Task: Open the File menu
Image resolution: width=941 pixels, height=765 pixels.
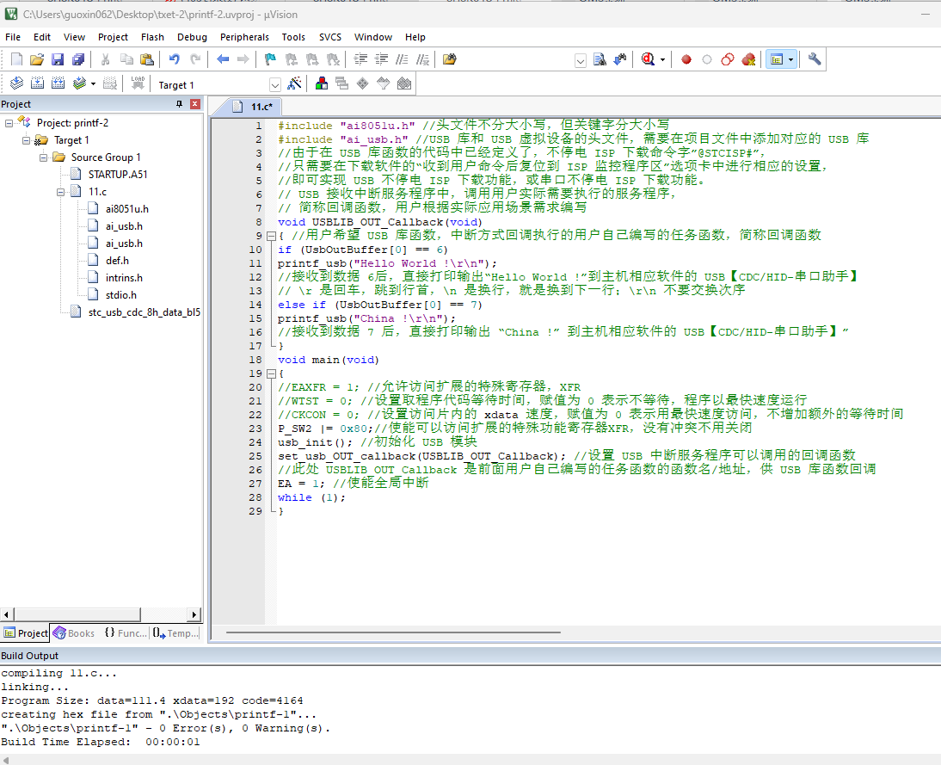Action: 13,37
